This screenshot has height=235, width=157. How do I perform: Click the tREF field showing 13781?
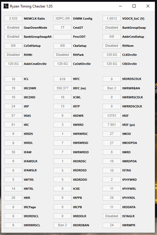(x=112, y=116)
